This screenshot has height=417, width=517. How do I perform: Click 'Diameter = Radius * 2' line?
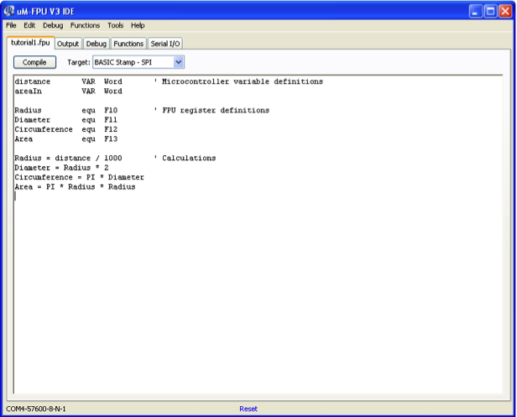[x=61, y=168]
